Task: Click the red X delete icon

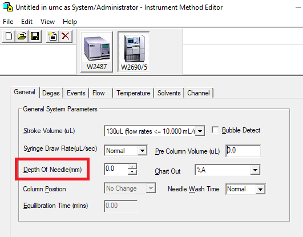Action: pyautogui.click(x=66, y=36)
